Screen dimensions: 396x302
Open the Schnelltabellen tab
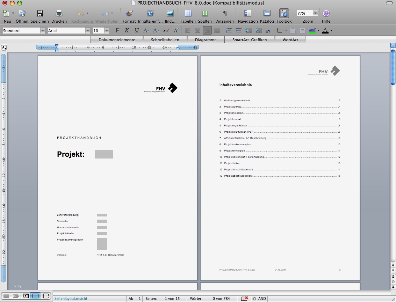(x=165, y=39)
